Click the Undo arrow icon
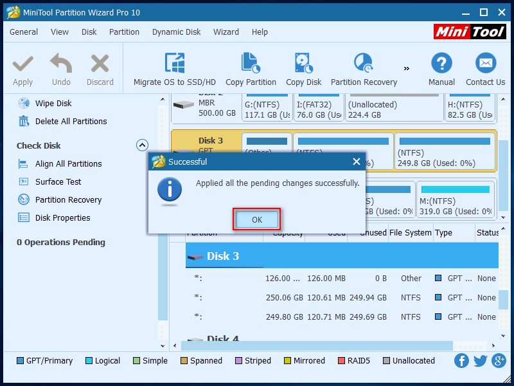Screen dimensions: 514x386 [61, 63]
